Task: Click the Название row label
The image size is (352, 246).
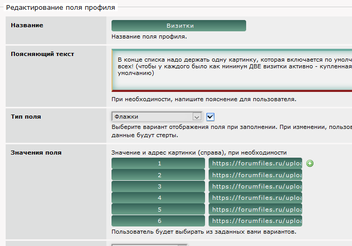Action: tap(27, 25)
